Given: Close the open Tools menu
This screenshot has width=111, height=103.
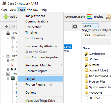Looking at the screenshot, I should [x=21, y=10].
